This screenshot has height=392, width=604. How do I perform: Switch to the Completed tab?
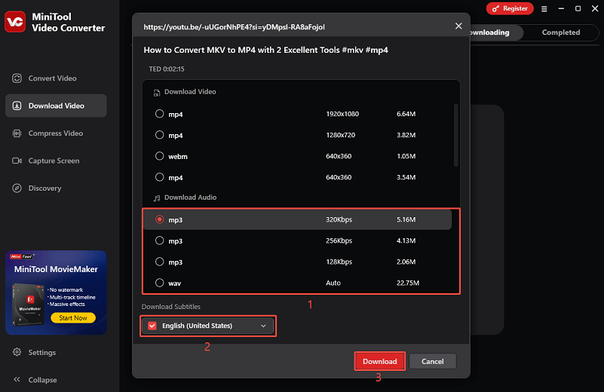point(561,32)
